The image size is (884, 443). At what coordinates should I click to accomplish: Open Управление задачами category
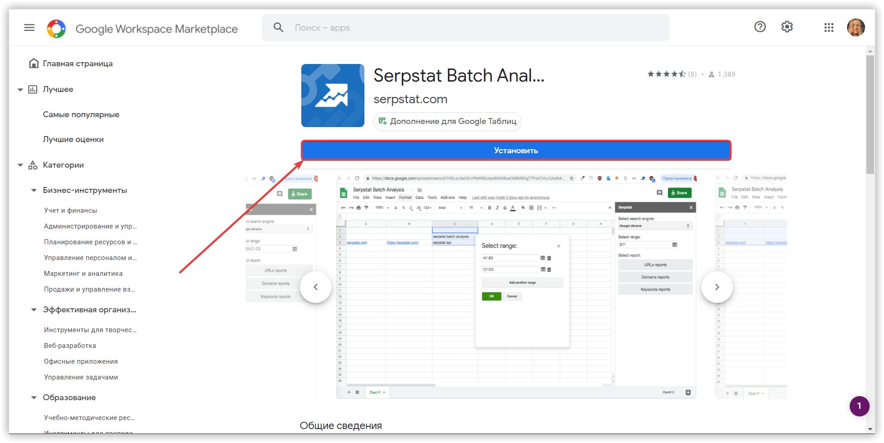[81, 377]
